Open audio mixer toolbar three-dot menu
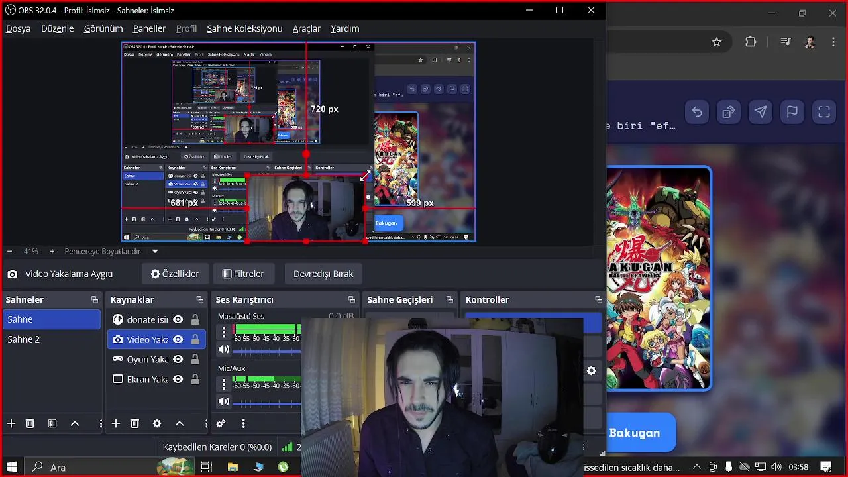 click(243, 423)
